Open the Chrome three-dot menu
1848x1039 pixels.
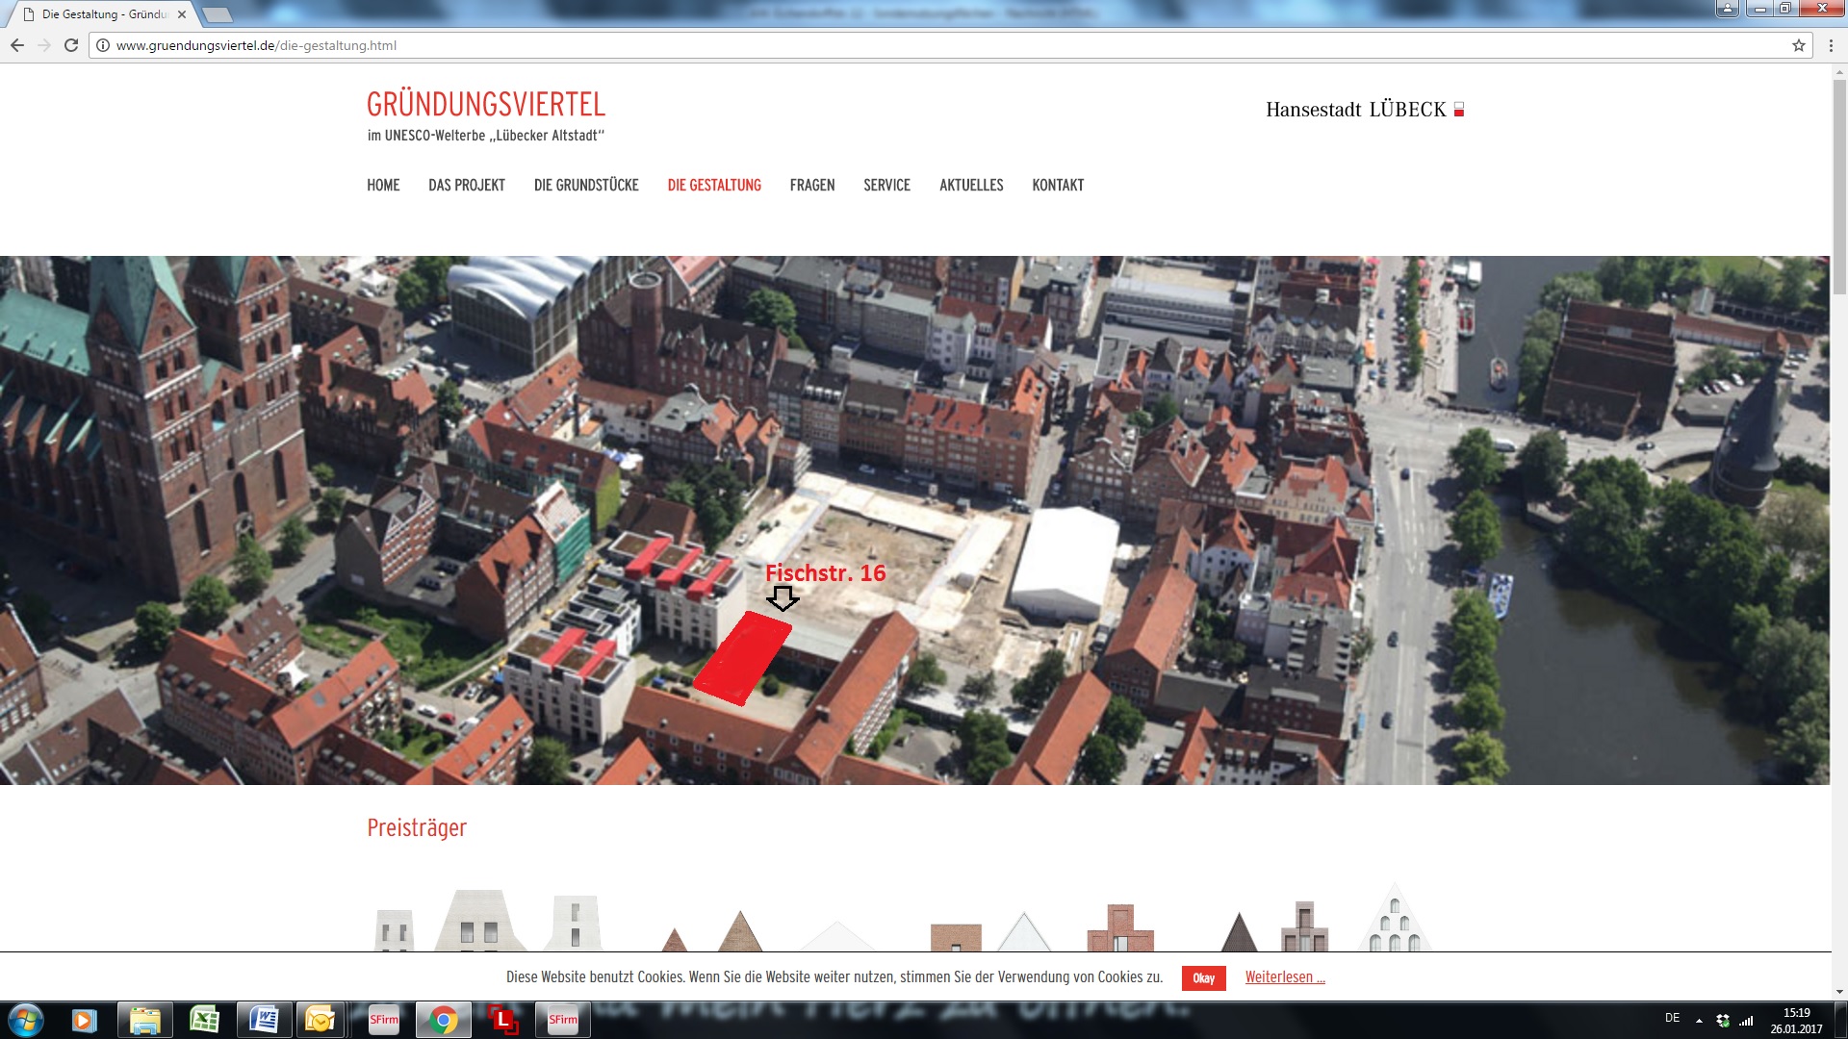pyautogui.click(x=1831, y=45)
